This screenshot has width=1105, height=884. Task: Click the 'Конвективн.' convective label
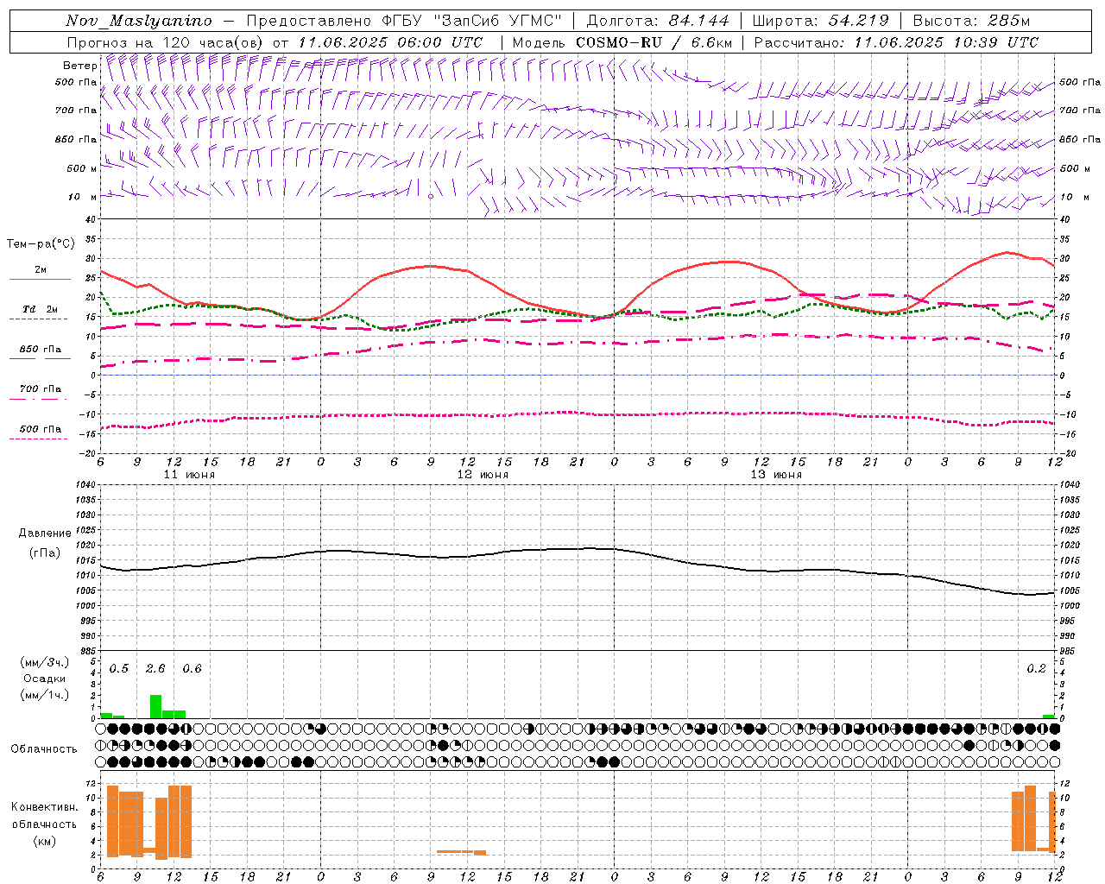click(x=44, y=807)
